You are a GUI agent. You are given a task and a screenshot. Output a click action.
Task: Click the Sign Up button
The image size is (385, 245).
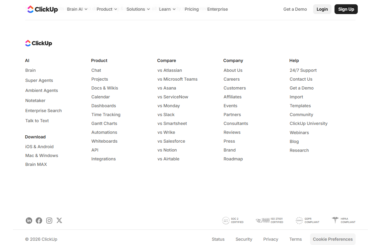pos(346,9)
